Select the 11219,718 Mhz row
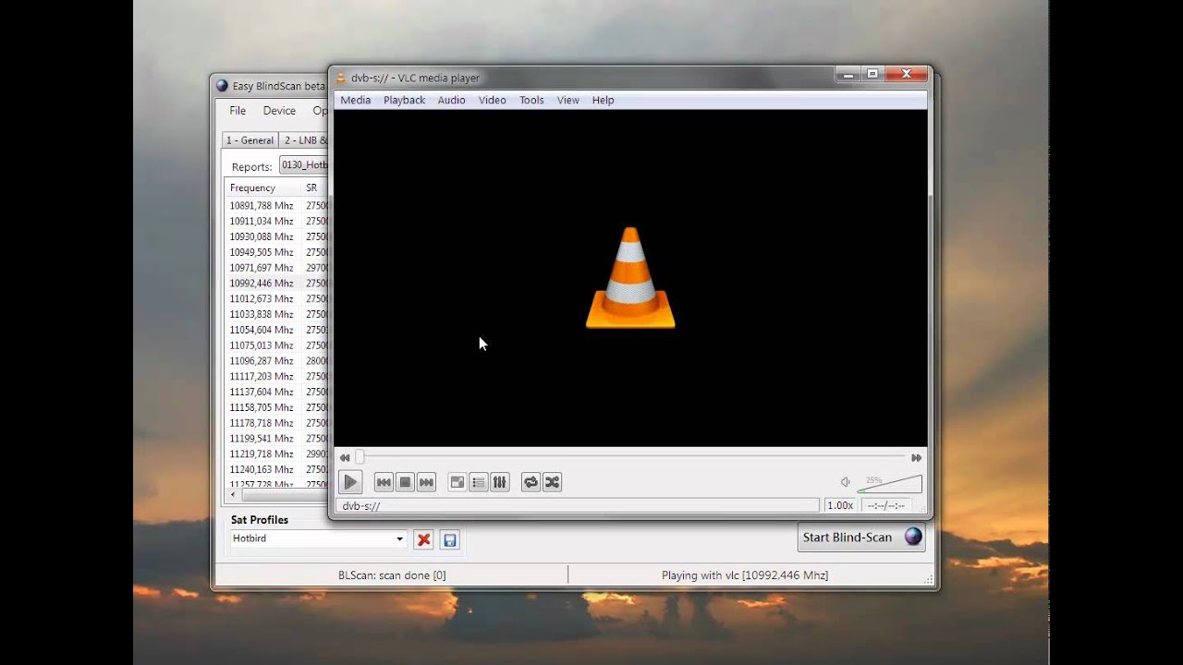Image resolution: width=1183 pixels, height=665 pixels. point(277,454)
